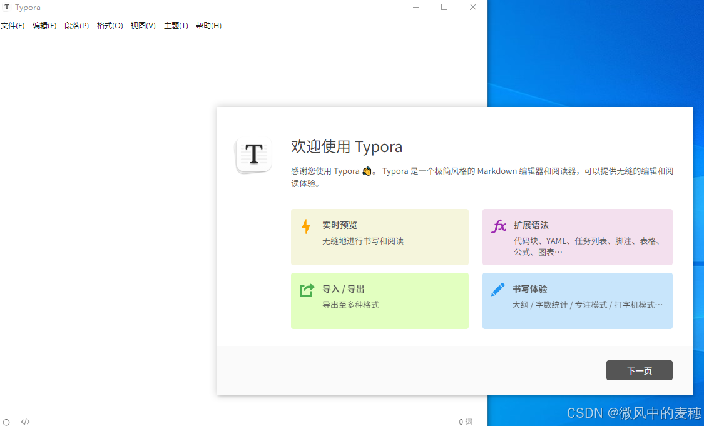704x426 pixels.
Task: Open the 帮助(H) menu
Action: [209, 26]
